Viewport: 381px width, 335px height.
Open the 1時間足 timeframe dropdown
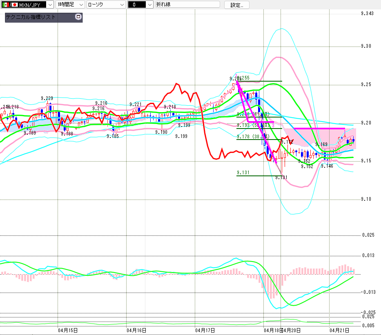click(81, 4)
